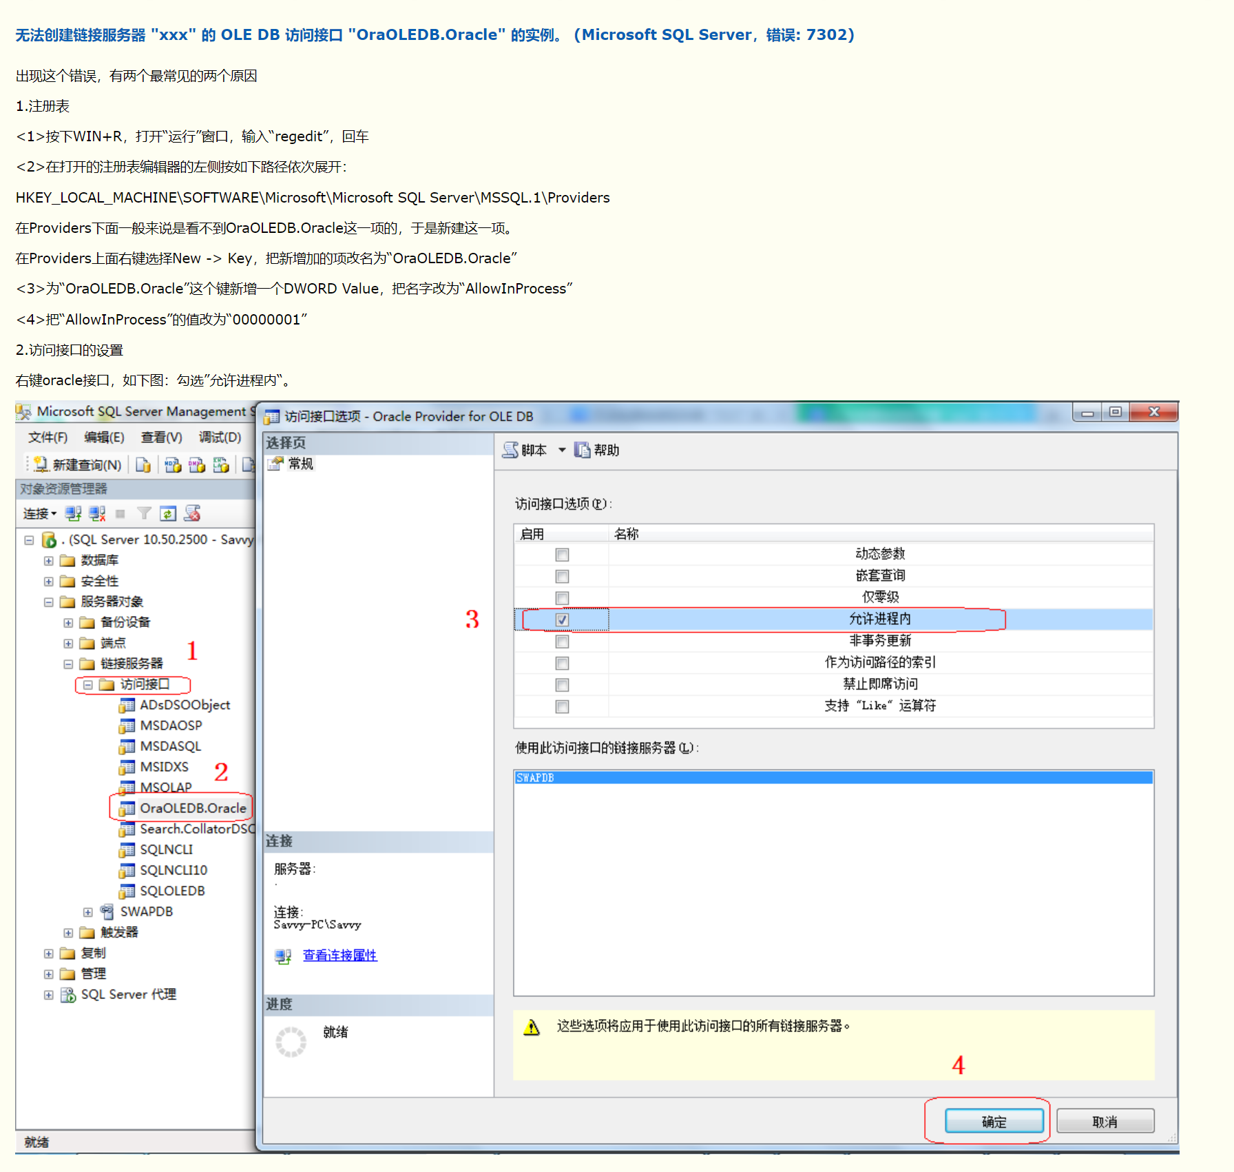Collapse the 服务器对象 folder

click(x=48, y=602)
